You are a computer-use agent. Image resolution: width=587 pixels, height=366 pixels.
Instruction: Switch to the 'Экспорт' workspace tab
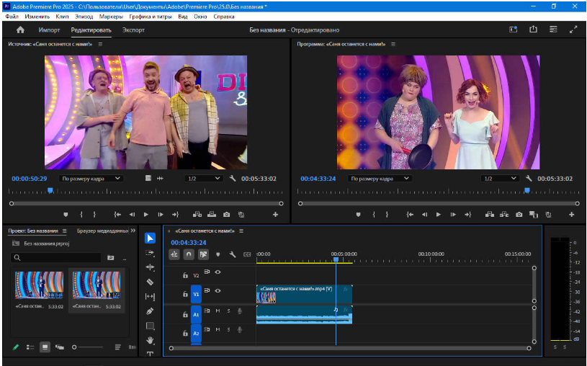[133, 30]
